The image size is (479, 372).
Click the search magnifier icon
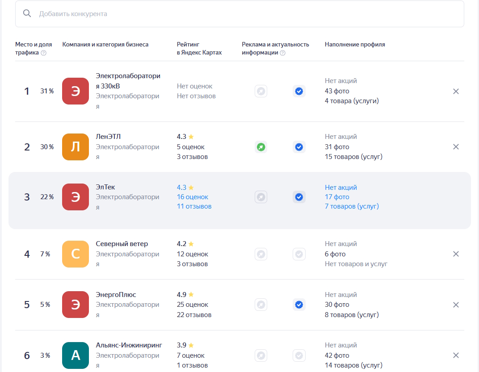click(x=27, y=13)
